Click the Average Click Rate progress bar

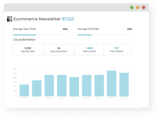[105, 35]
